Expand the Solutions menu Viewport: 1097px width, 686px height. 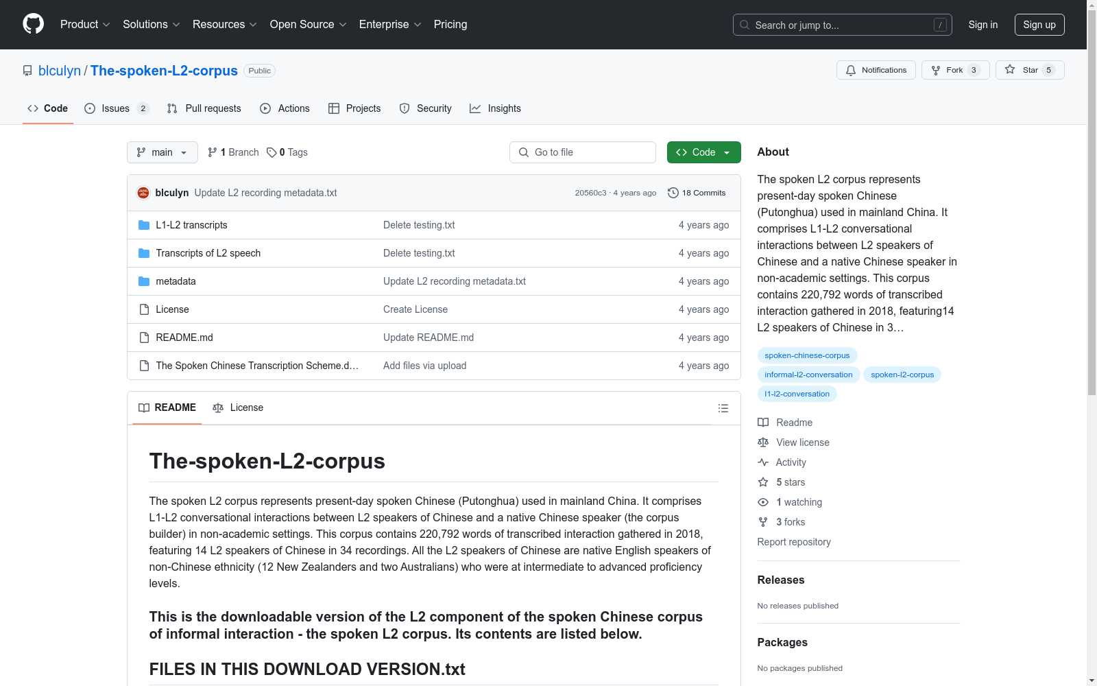[x=152, y=25]
